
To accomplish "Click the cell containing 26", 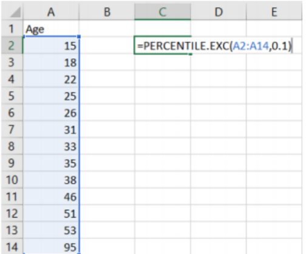I will pyautogui.click(x=51, y=113).
